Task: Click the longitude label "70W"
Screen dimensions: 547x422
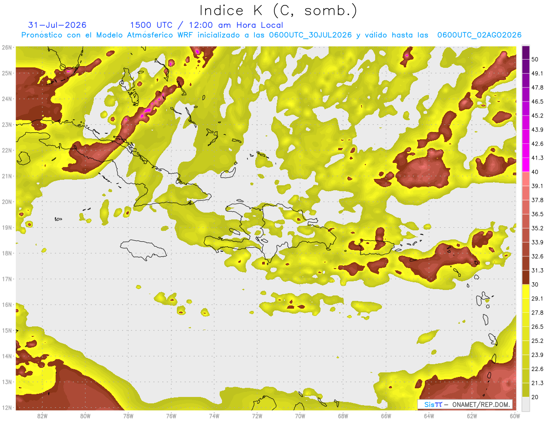Action: (300, 416)
